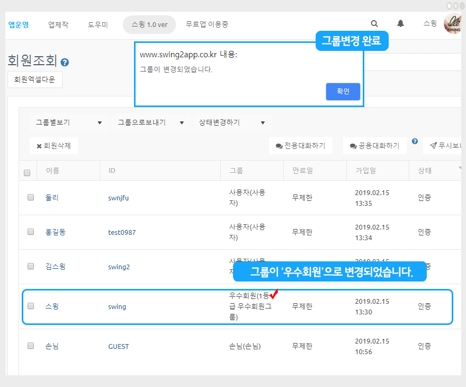Toggle the select-all checkbox in header
The width and height of the screenshot is (466, 387).
[27, 172]
